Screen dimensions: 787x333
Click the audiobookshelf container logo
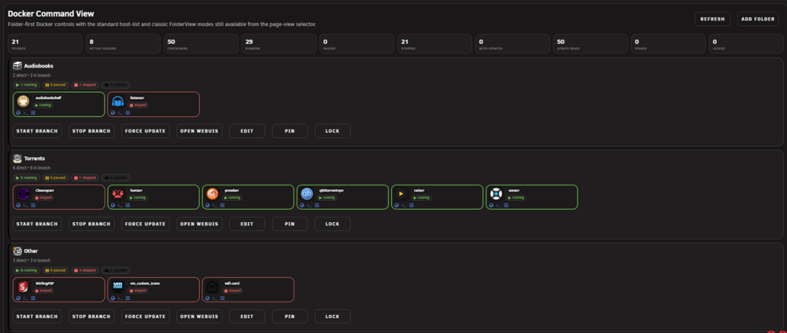pyautogui.click(x=23, y=101)
